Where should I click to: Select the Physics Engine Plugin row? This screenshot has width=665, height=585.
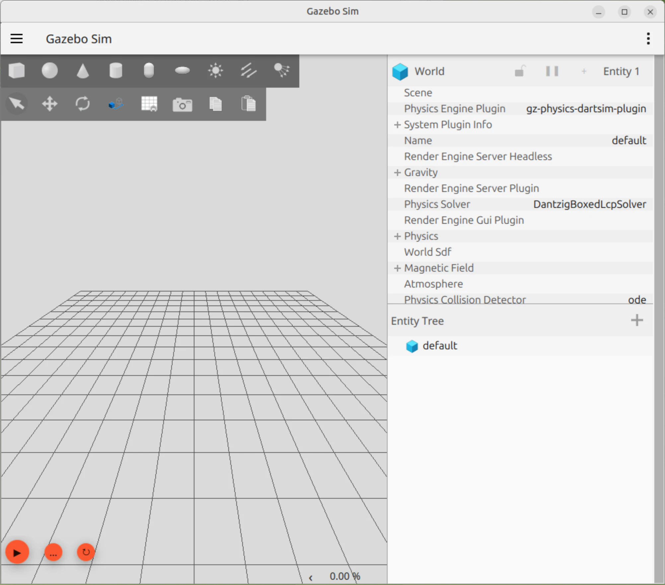520,109
